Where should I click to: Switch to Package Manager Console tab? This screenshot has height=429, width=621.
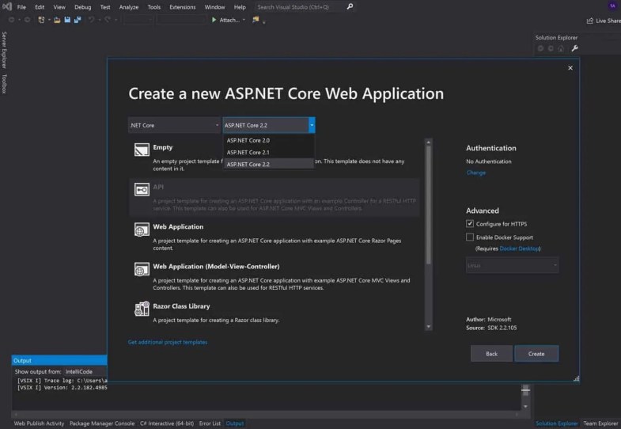pos(102,423)
